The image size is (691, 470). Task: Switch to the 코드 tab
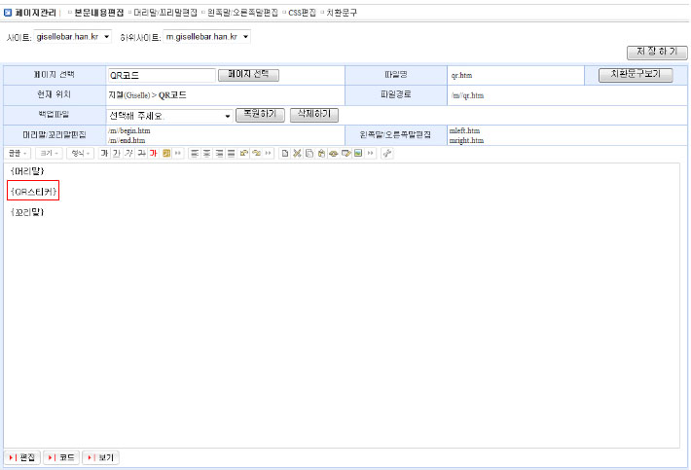click(x=61, y=456)
